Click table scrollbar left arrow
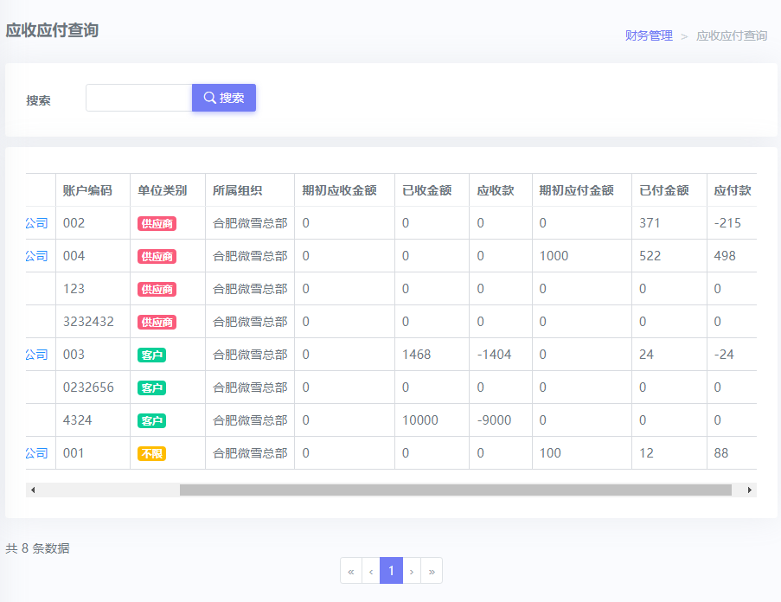This screenshot has height=602, width=781. coord(33,490)
